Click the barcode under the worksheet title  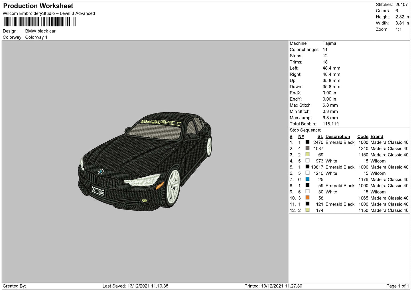[x=40, y=22]
